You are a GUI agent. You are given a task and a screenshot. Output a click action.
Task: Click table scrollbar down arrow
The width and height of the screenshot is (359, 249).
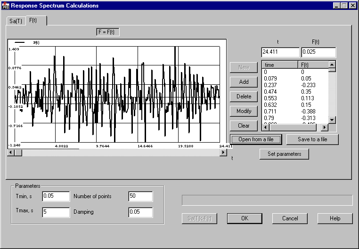[x=332, y=120]
